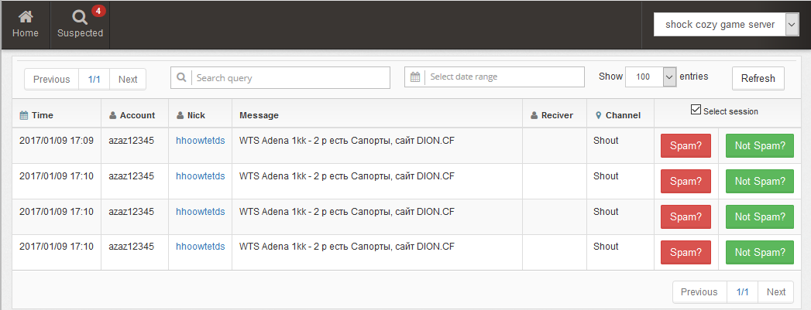Viewport: 811px width, 310px height.
Task: Sort by the Time column calendar icon
Action: coord(24,115)
